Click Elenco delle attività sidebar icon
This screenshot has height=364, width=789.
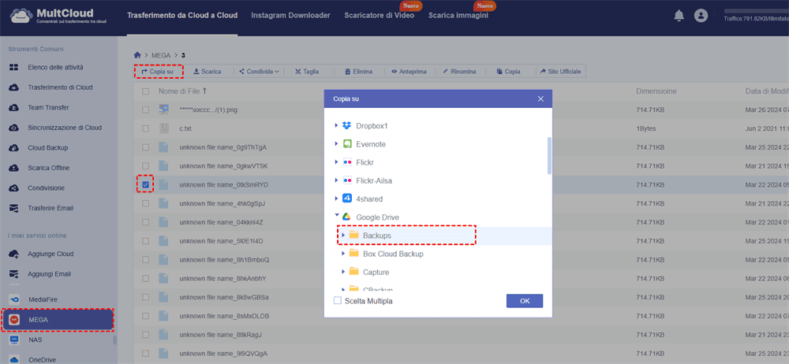tap(14, 68)
